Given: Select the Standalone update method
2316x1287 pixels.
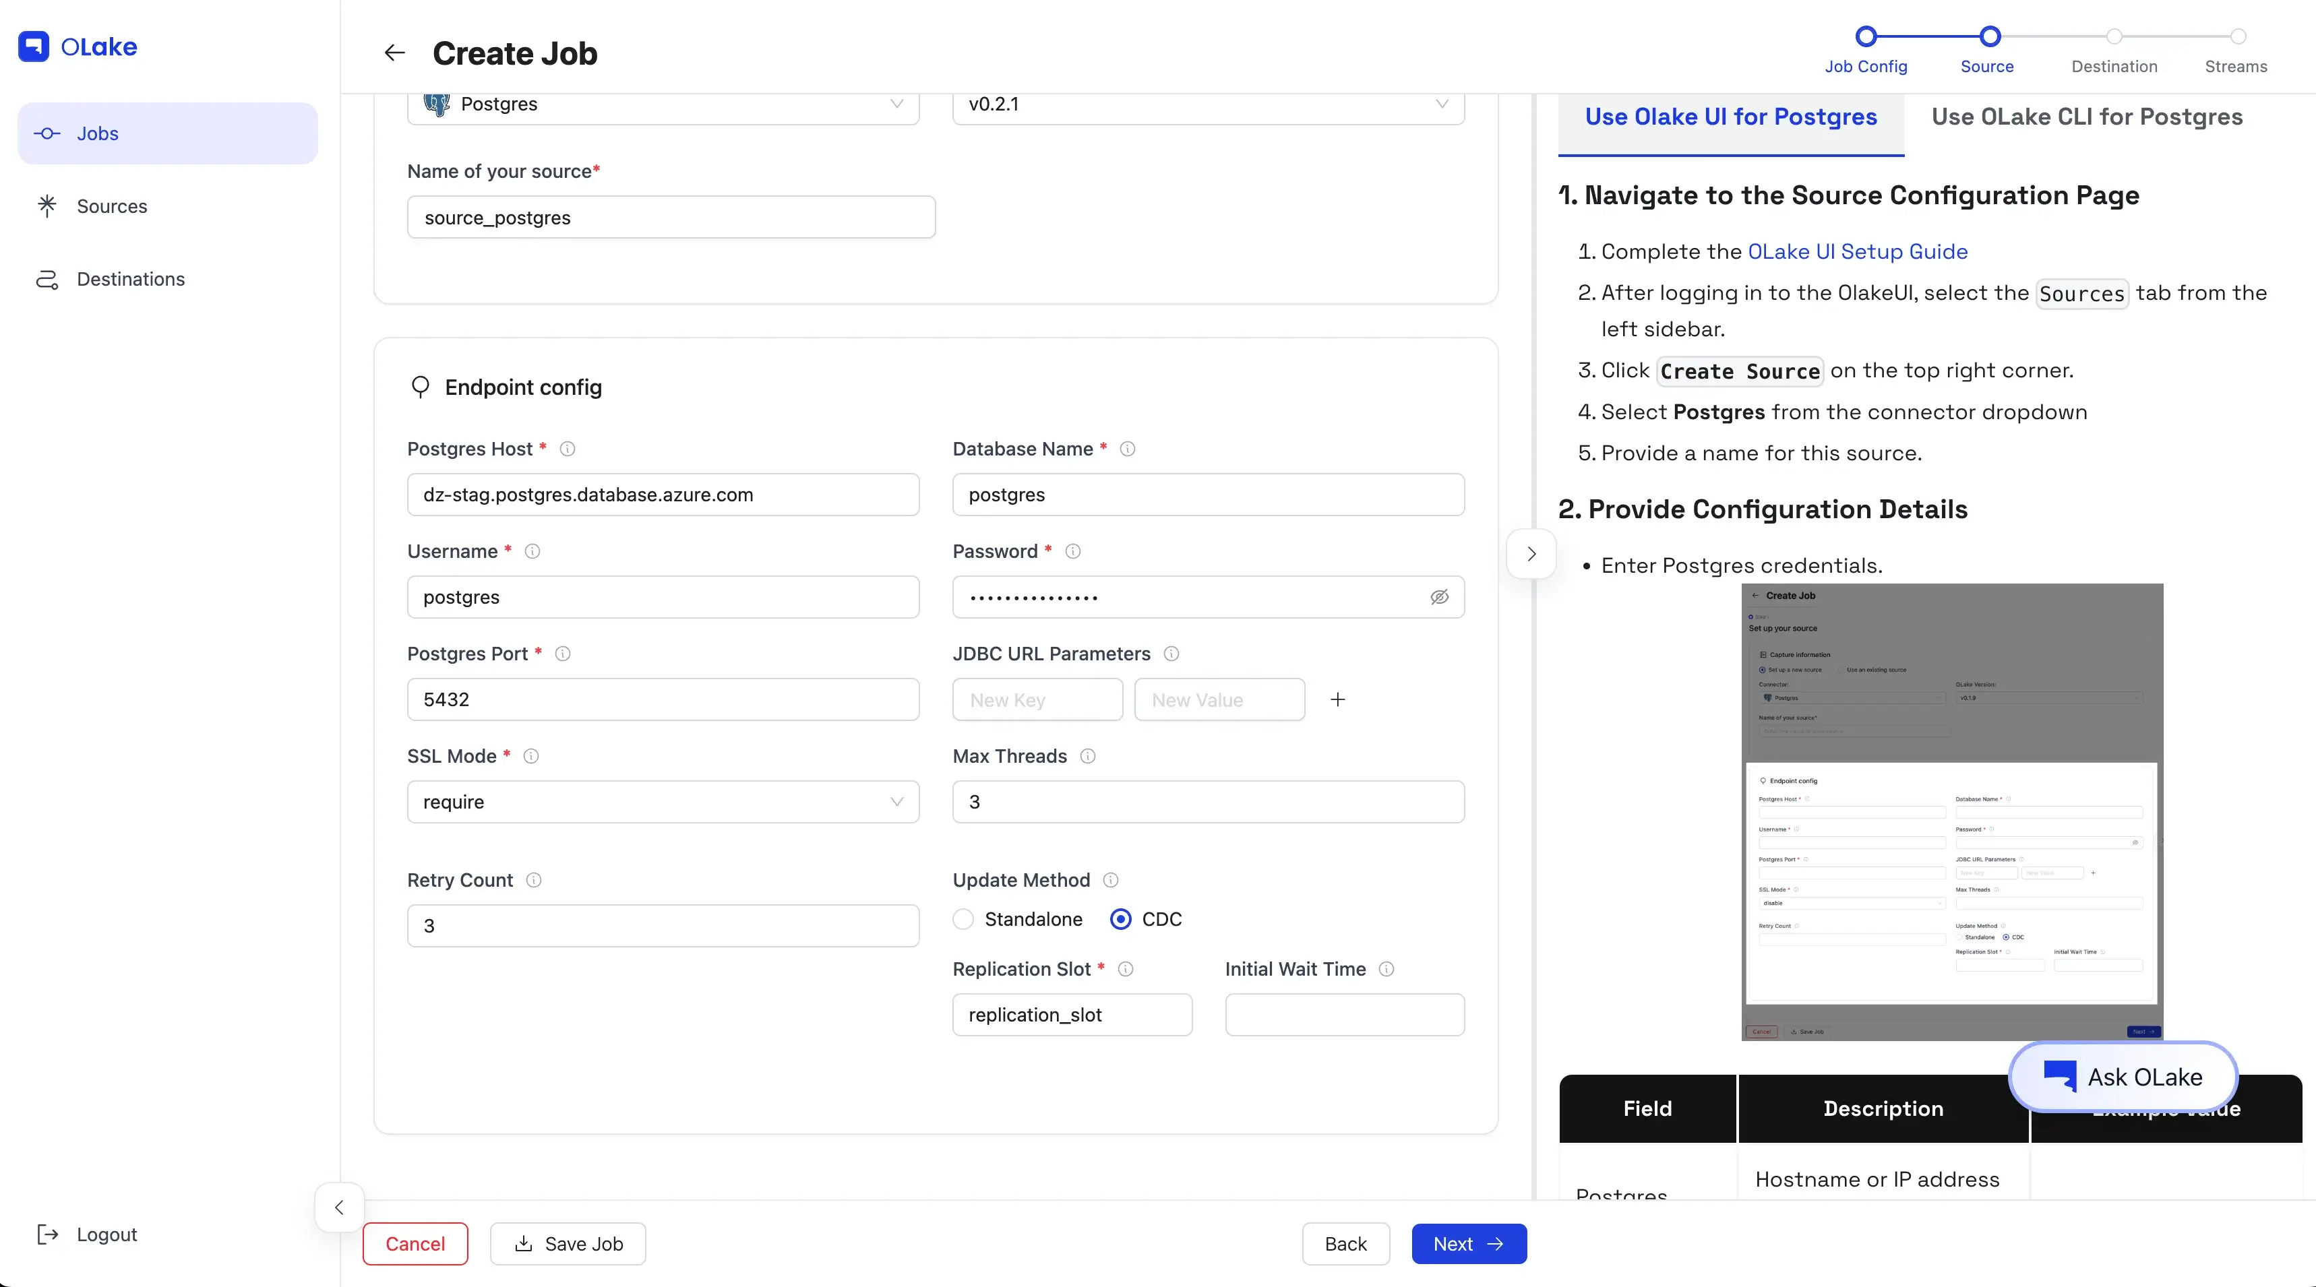Looking at the screenshot, I should coord(964,918).
